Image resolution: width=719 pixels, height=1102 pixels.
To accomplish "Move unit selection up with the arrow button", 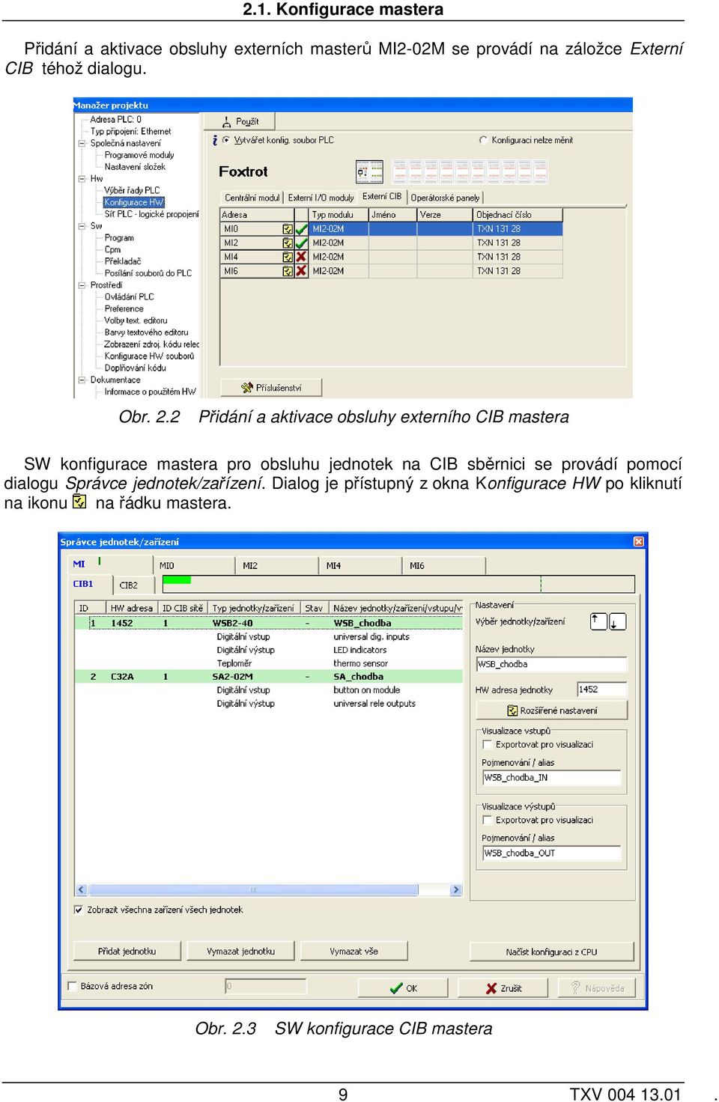I will pyautogui.click(x=598, y=621).
